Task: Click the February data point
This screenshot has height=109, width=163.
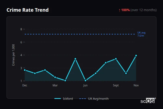Action: (x=45, y=70)
